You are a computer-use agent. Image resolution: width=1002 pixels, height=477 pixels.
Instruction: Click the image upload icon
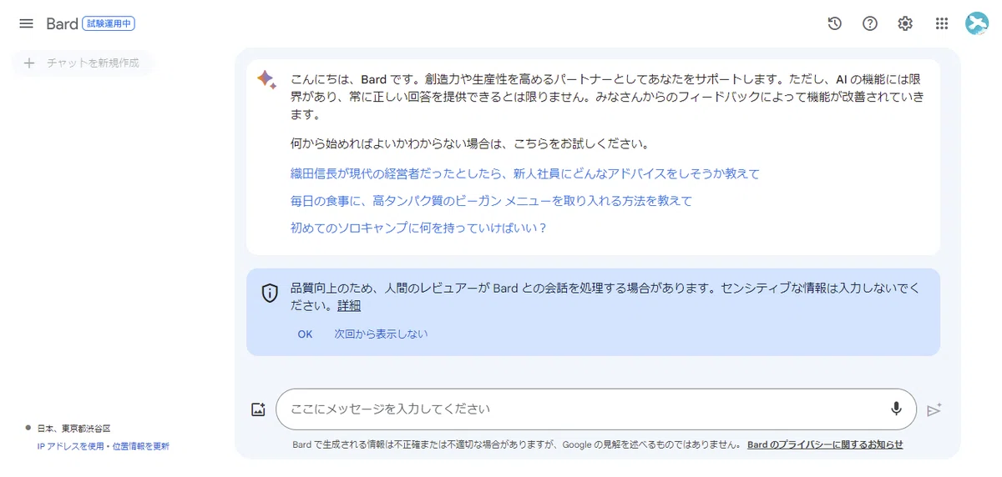(258, 409)
